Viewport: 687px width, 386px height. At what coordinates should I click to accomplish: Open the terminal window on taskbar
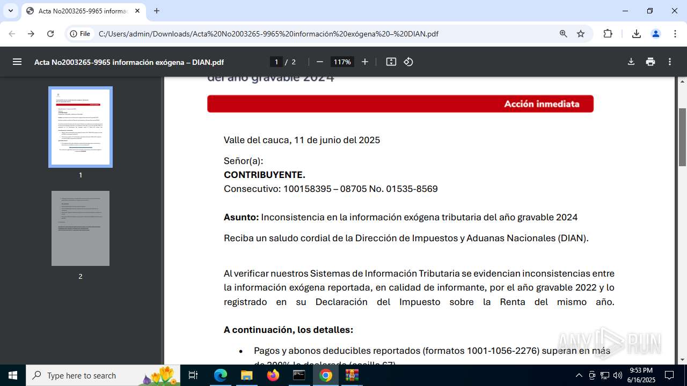[x=299, y=375]
